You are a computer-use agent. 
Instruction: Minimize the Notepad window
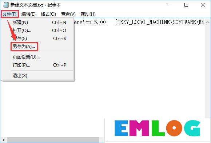pos(170,5)
